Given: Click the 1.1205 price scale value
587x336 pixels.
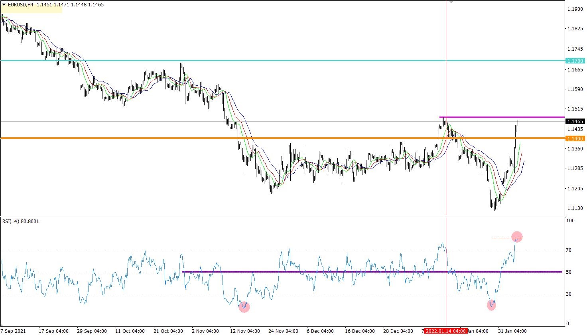Looking at the screenshot, I should click(575, 189).
